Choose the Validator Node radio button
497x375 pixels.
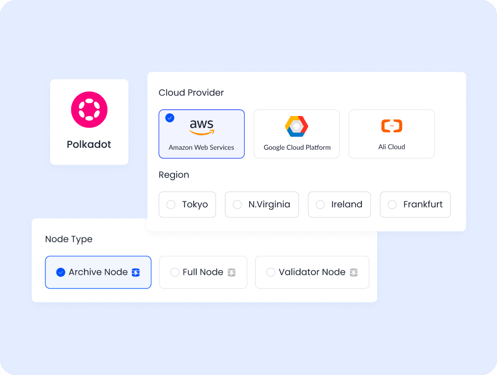click(x=271, y=272)
